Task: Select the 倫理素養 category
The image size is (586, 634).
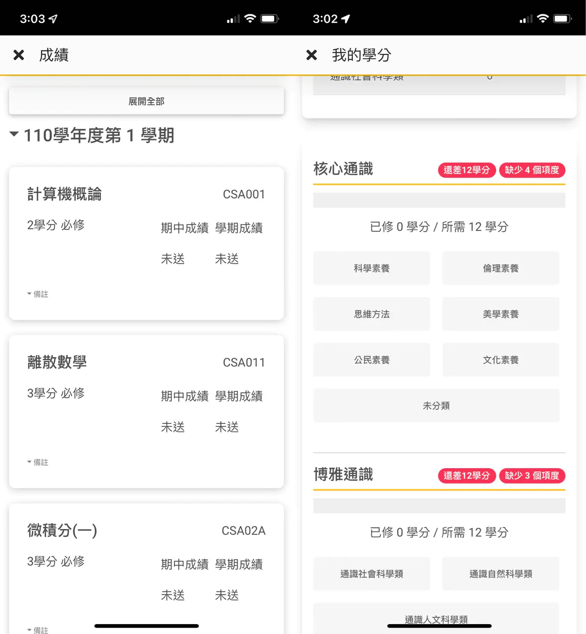Action: pos(500,268)
